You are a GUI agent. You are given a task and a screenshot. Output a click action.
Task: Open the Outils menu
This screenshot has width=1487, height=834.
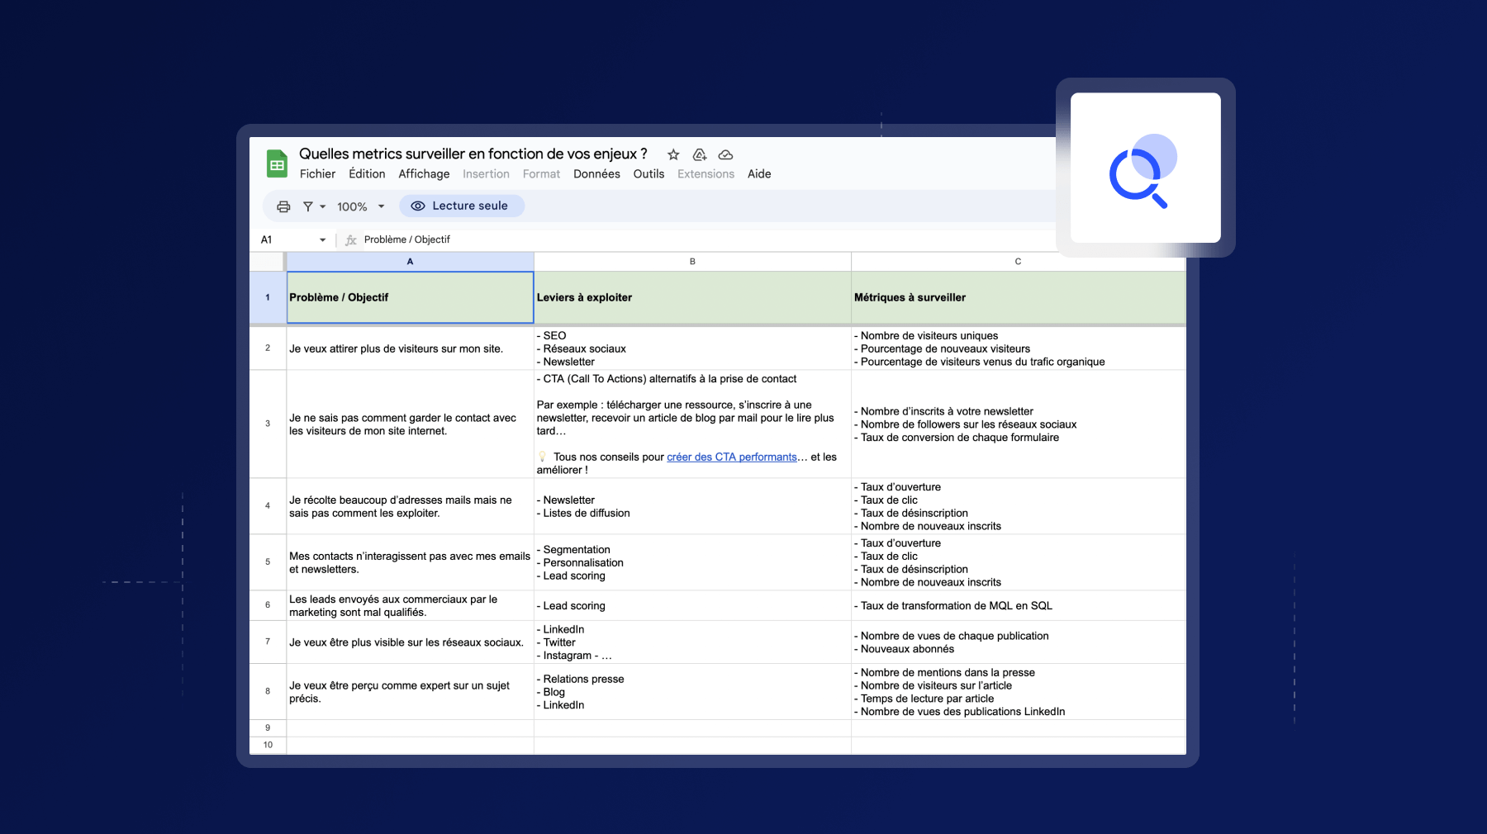click(x=648, y=174)
